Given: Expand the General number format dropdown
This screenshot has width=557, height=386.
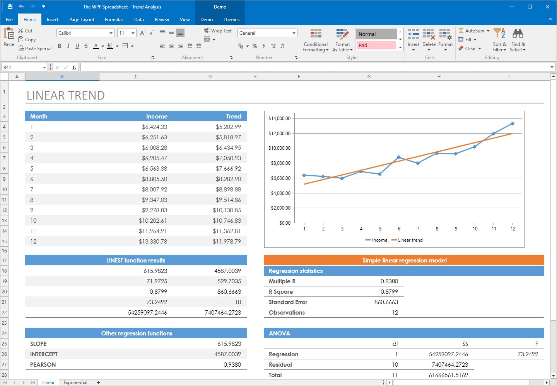Looking at the screenshot, I should click(294, 33).
